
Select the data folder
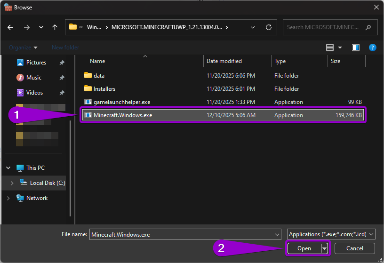click(x=99, y=76)
